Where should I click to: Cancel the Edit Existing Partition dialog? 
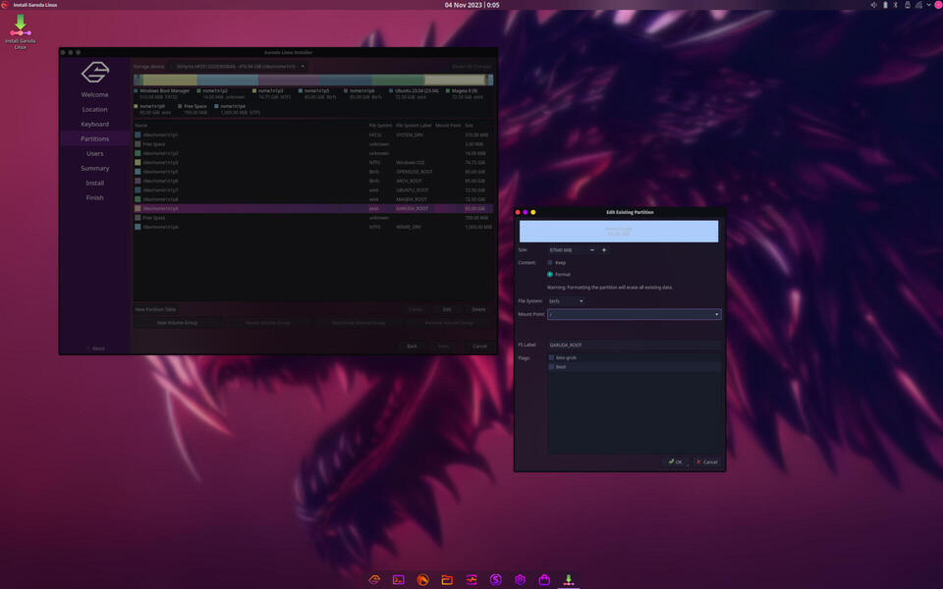[706, 461]
